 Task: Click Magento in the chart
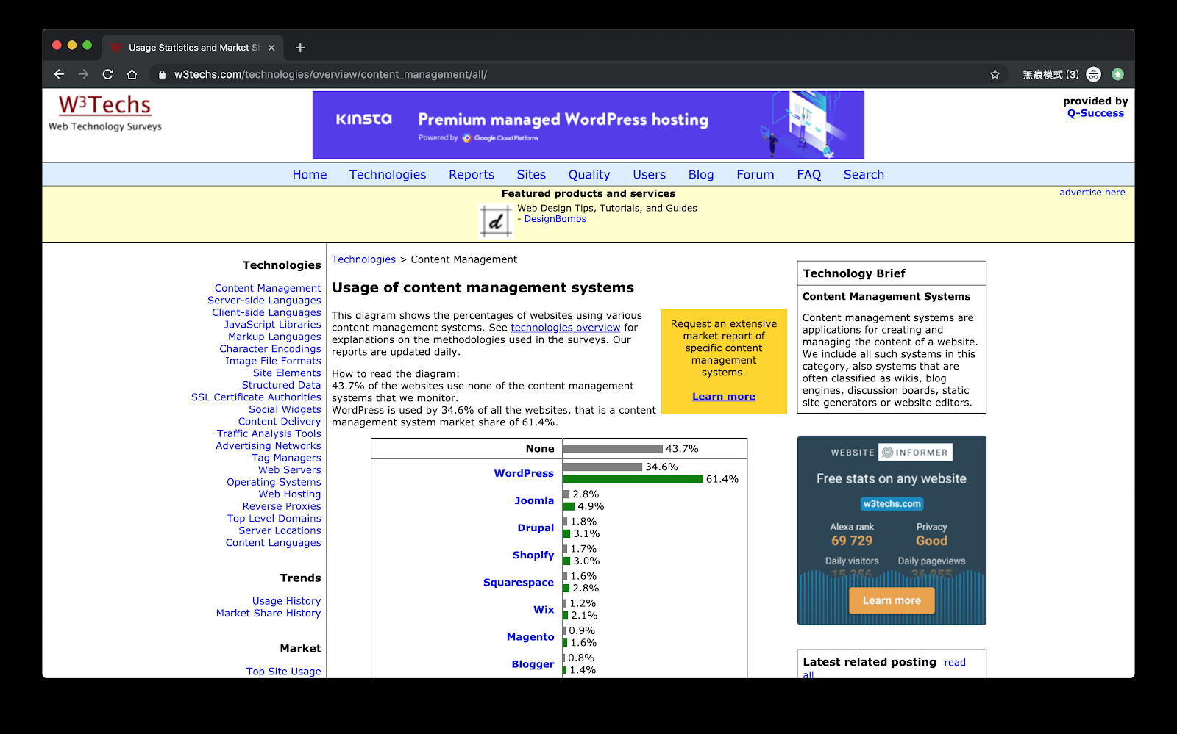pyautogui.click(x=530, y=637)
